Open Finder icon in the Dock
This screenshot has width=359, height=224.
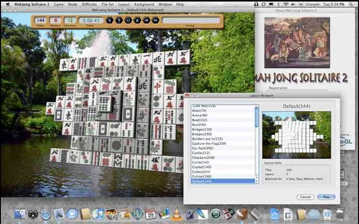pos(20,214)
